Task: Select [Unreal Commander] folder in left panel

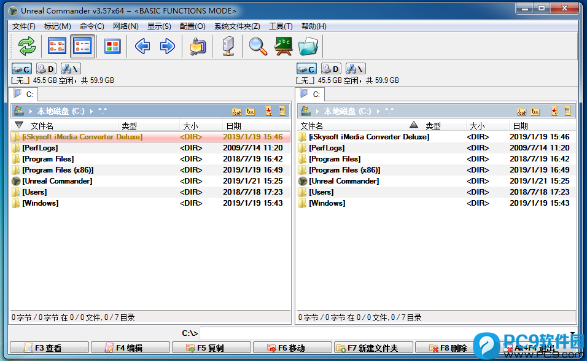Action: [150, 181]
